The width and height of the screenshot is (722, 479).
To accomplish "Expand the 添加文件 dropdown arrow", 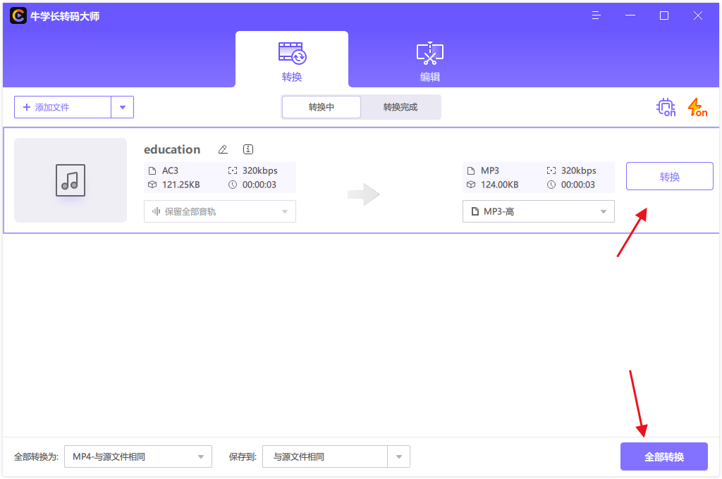I will tap(123, 107).
